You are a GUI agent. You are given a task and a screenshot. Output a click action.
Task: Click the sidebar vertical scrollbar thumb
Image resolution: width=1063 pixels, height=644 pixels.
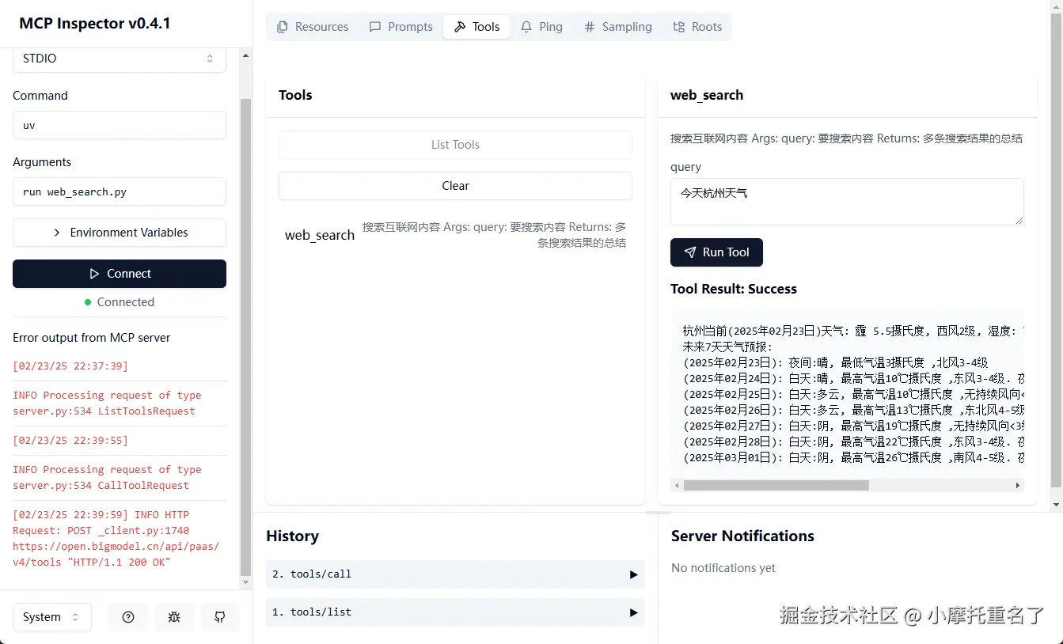coord(245,337)
